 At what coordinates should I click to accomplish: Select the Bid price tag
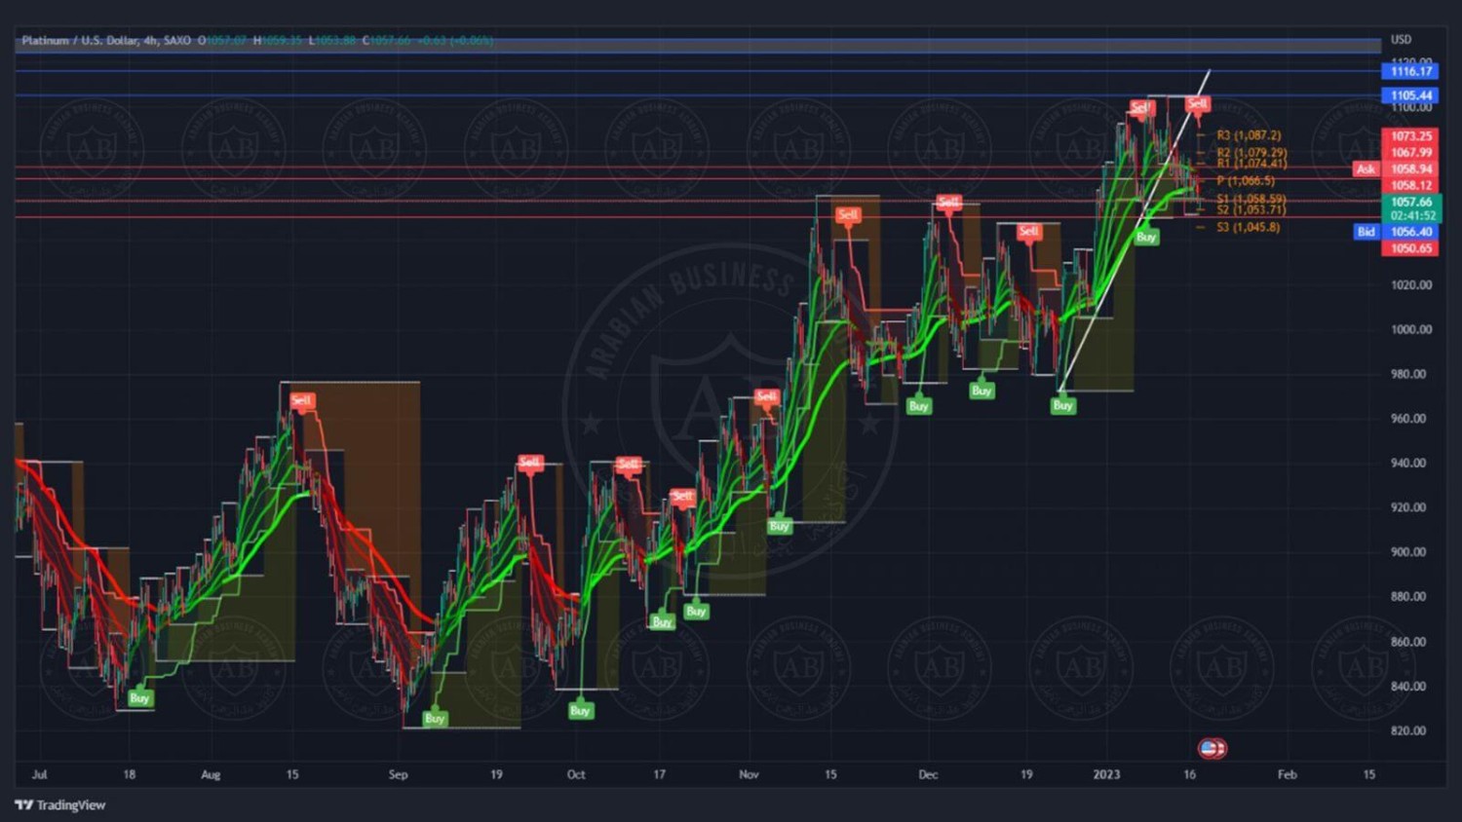point(1366,232)
